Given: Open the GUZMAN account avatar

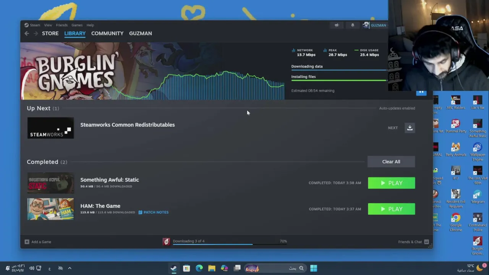Looking at the screenshot, I should (366, 25).
